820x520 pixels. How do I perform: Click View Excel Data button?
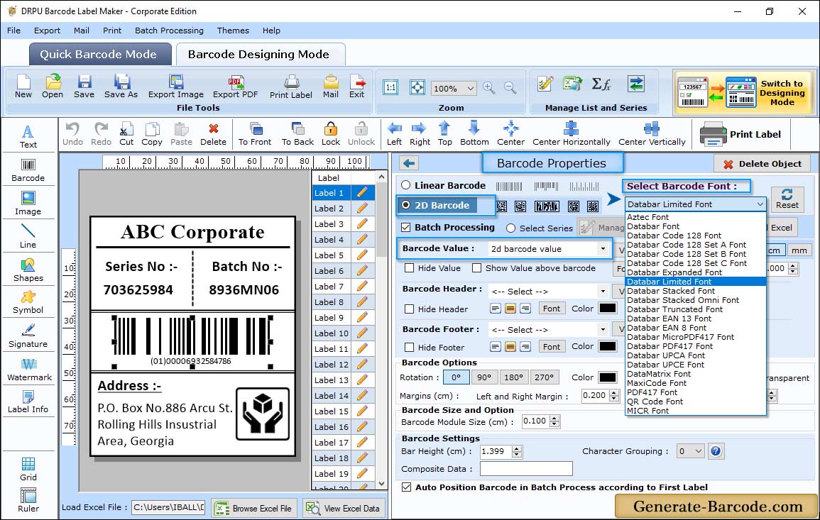point(344,508)
